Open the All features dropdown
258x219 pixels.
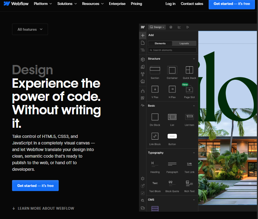tap(30, 29)
